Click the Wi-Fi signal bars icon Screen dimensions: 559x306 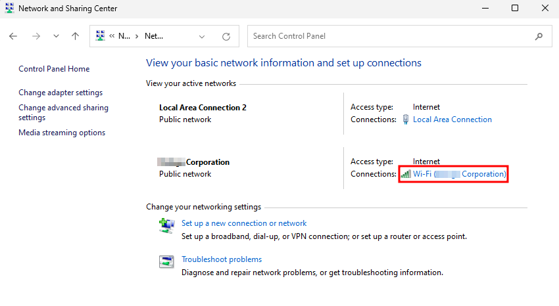(x=406, y=174)
